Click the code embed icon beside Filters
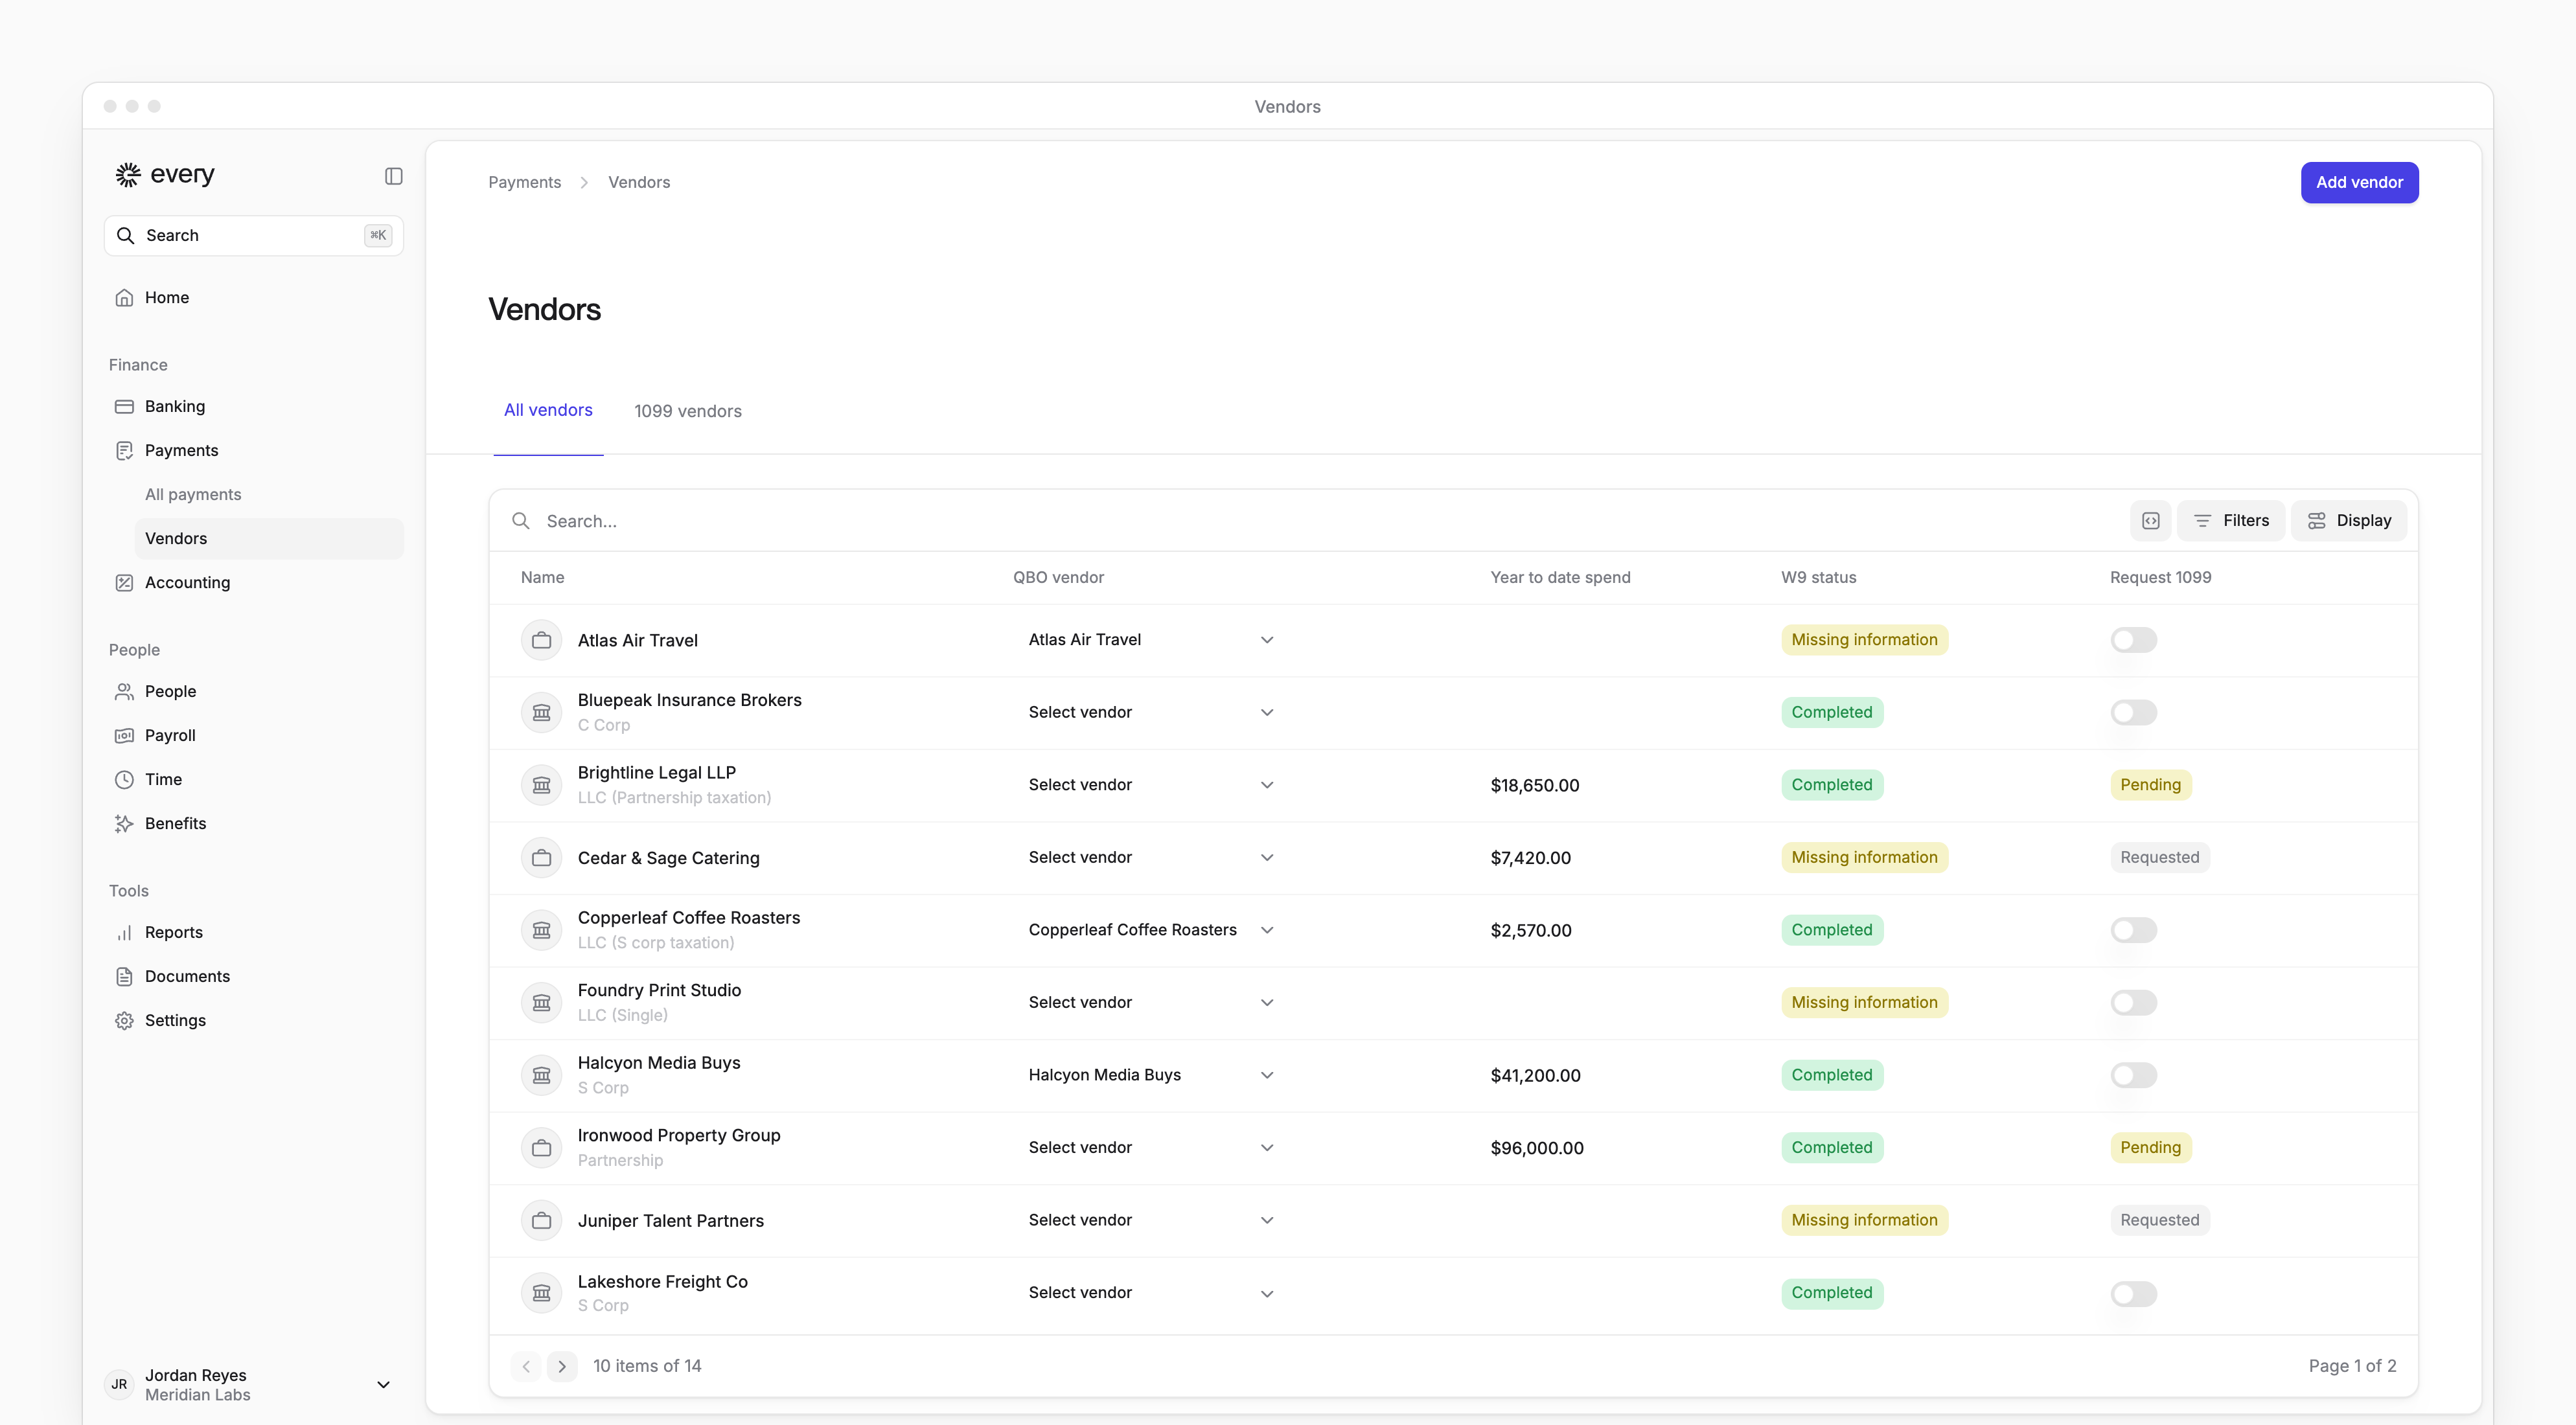Viewport: 2576px width, 1425px height. pyautogui.click(x=2151, y=520)
